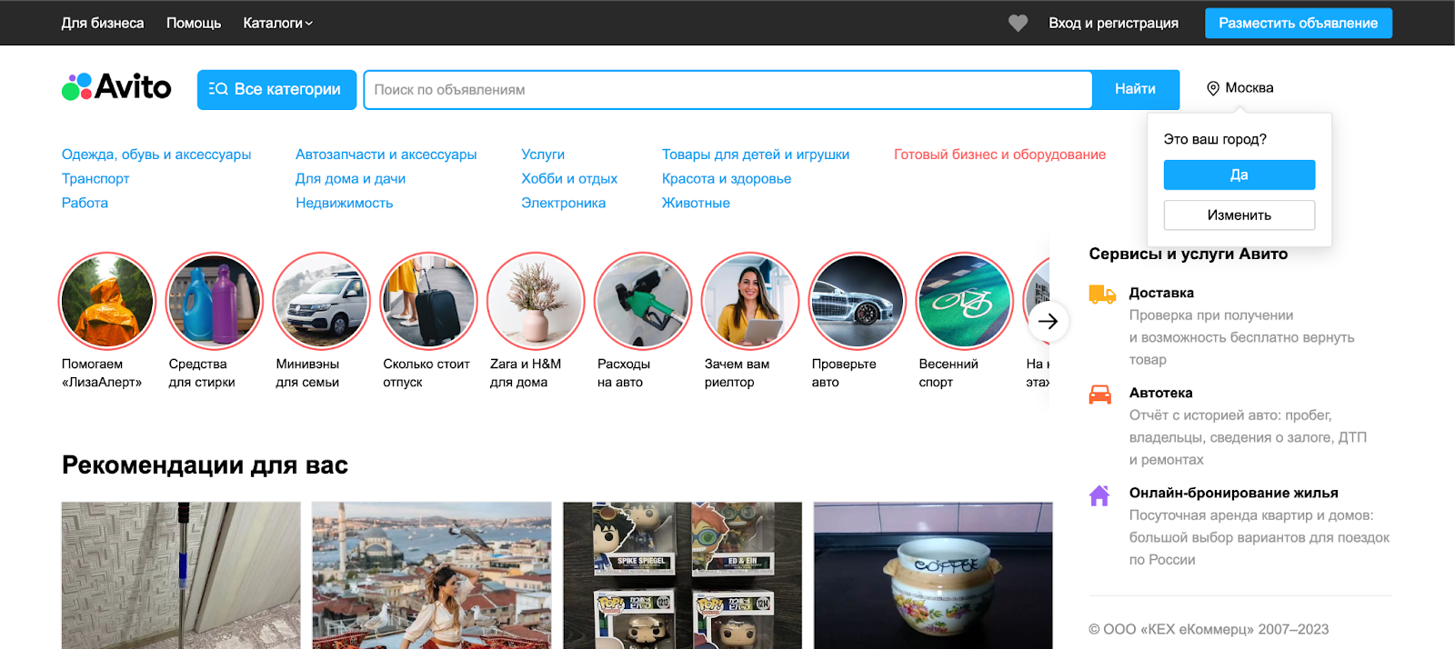Open Красота и здоровье category
Image resolution: width=1455 pixels, height=649 pixels.
click(727, 179)
